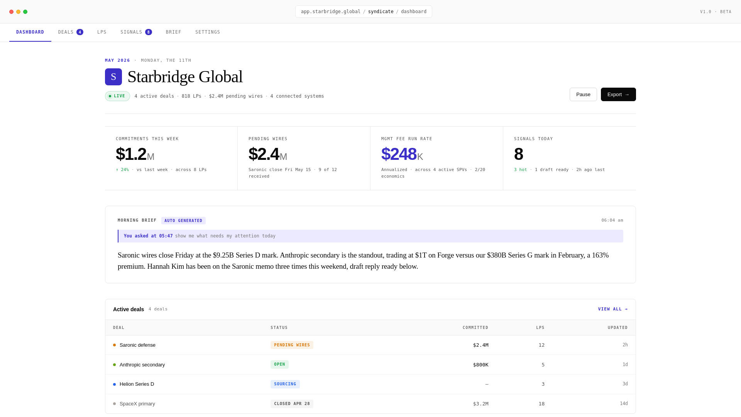Screen dimensions: 741x417
Task: Click the 'V1.0 · BETA' version label
Action: (x=716, y=12)
